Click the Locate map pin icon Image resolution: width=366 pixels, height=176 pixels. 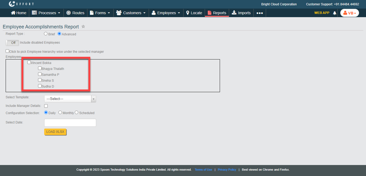click(188, 13)
